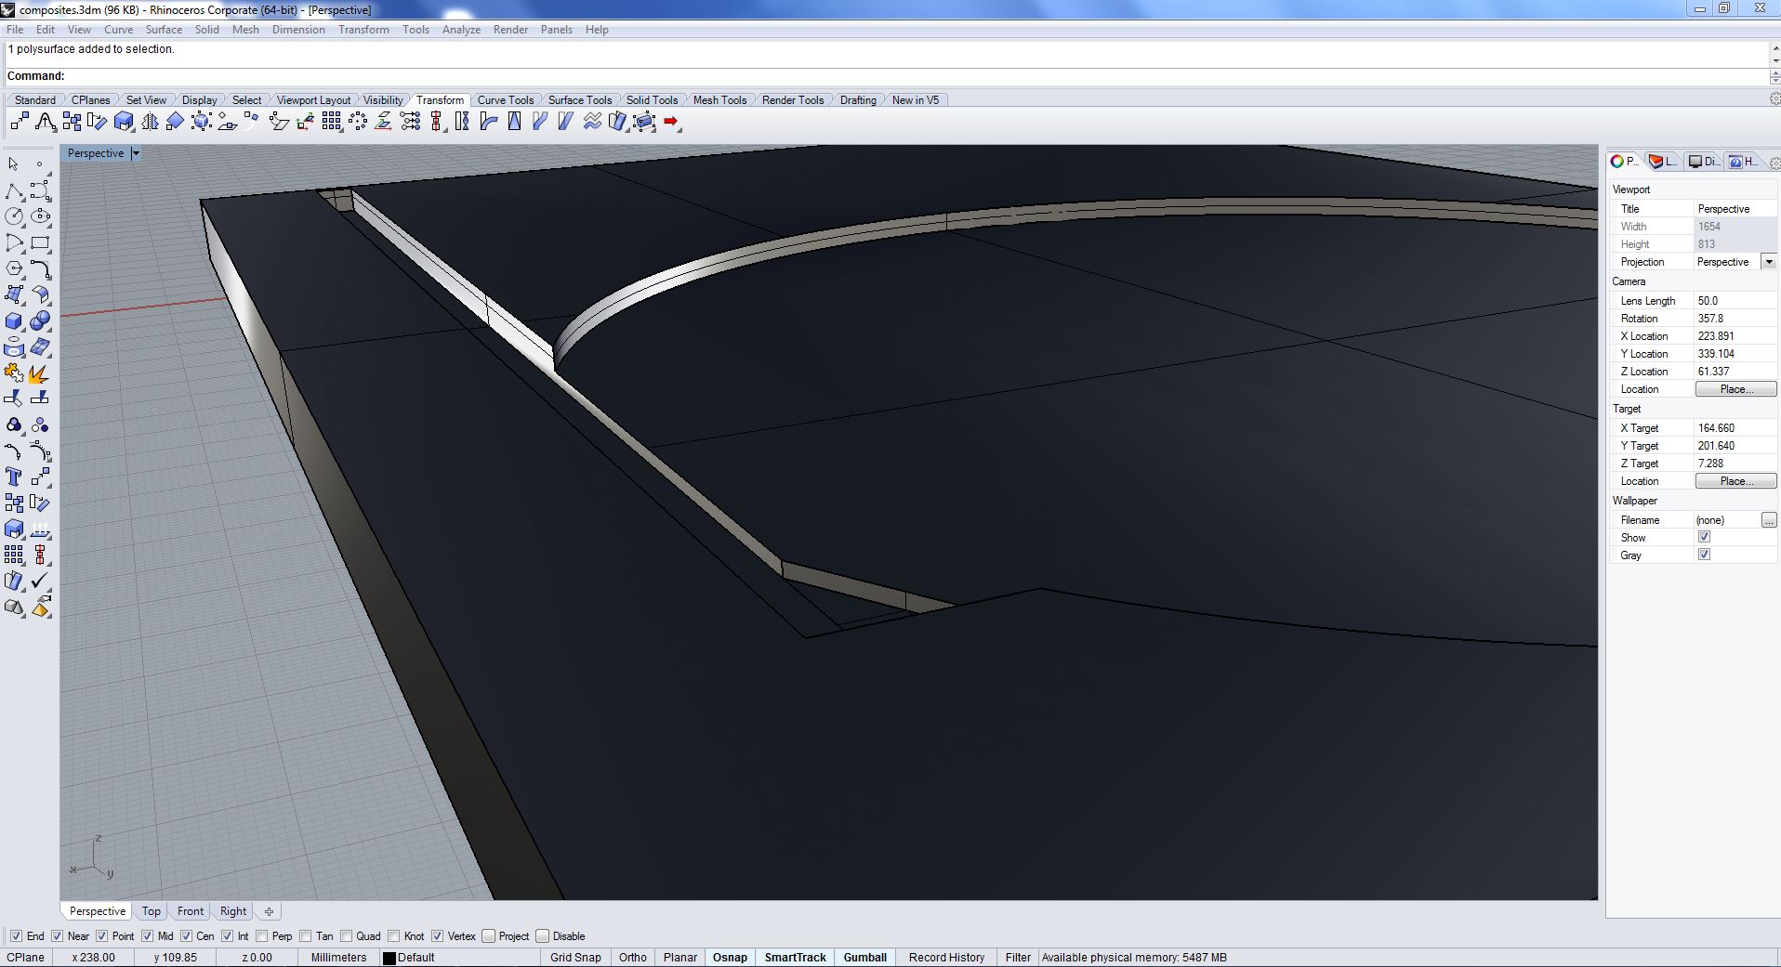Enable the Knot object snap
Viewport: 1781px width, 967px height.
[x=394, y=935]
